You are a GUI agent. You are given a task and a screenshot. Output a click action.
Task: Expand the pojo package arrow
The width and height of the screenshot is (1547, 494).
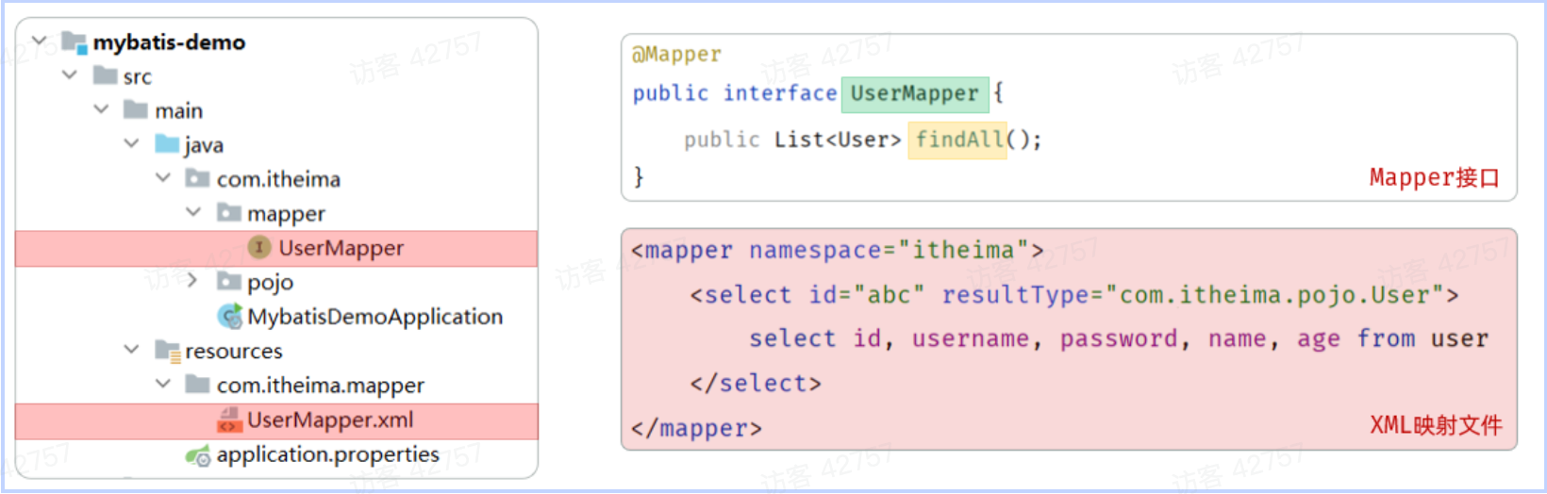[x=192, y=281]
